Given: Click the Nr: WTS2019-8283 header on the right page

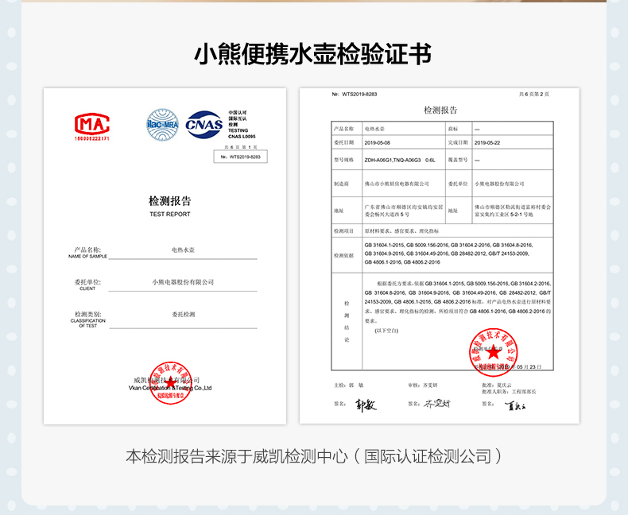Looking at the screenshot, I should (355, 95).
